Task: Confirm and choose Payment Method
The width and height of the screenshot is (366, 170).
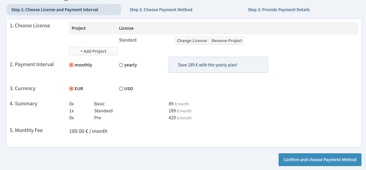Action: (320, 160)
